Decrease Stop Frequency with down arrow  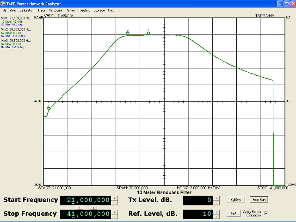[114, 216]
